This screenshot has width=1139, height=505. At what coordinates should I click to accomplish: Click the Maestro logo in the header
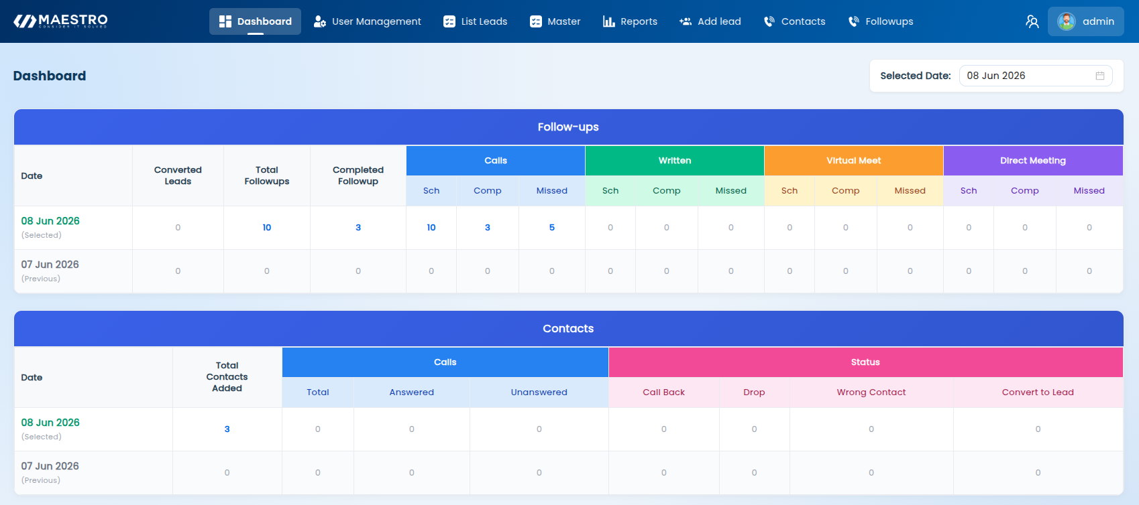click(x=60, y=21)
